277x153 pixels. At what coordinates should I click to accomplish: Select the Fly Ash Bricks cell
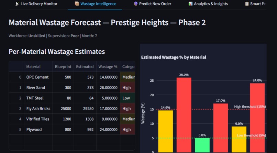(x=38, y=108)
